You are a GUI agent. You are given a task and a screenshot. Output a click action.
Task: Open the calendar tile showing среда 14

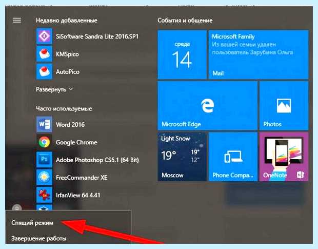click(x=182, y=54)
